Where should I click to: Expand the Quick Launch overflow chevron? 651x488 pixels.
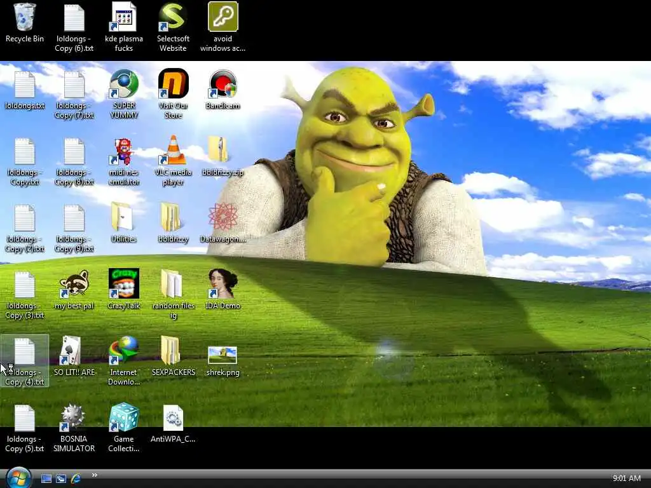94,475
